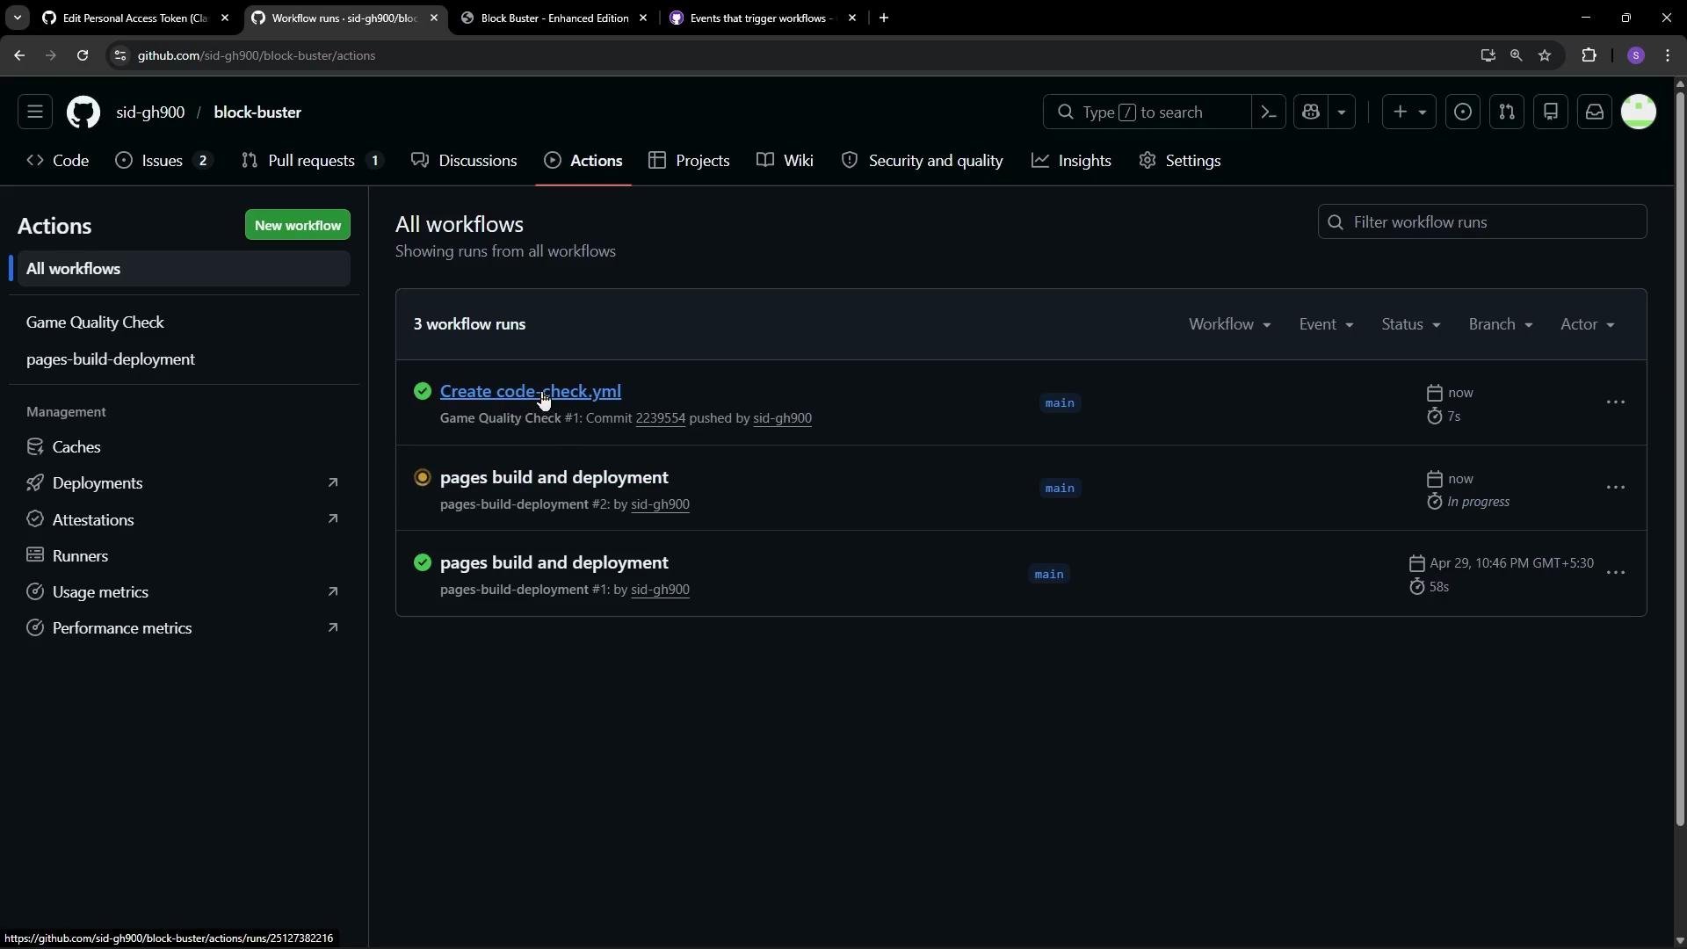Click main branch label on pages-build-deployment #2

pos(1060,489)
